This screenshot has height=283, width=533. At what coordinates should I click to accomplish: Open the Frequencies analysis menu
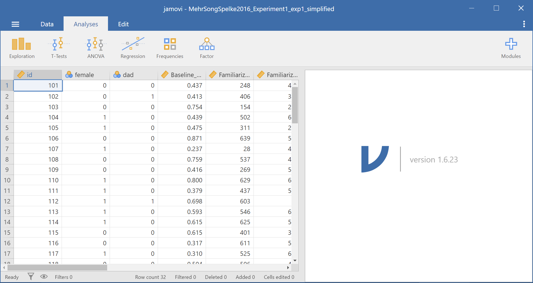[x=170, y=48]
